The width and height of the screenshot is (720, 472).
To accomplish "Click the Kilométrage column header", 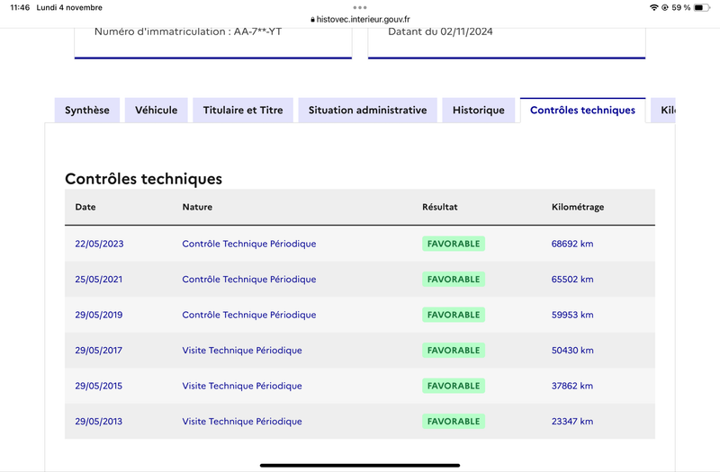I will pyautogui.click(x=578, y=207).
